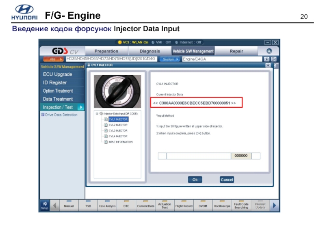Click current injector data code text
The image size is (325, 225).
195,103
